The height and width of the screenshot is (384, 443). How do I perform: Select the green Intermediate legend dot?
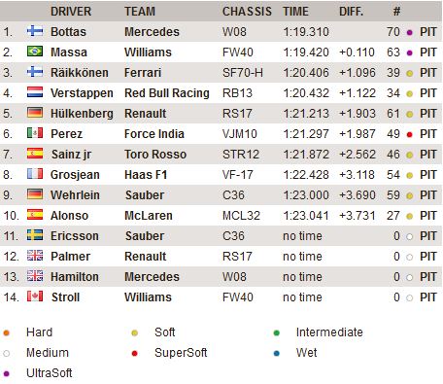point(276,332)
